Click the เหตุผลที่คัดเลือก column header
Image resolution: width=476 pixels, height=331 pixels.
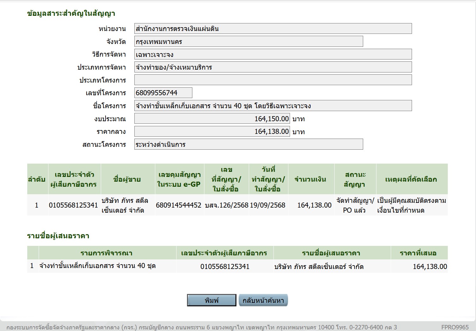411,179
